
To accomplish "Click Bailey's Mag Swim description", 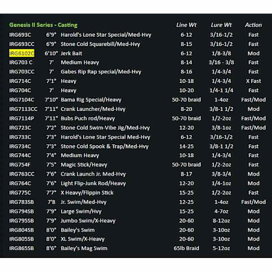I will pos(84,248).
